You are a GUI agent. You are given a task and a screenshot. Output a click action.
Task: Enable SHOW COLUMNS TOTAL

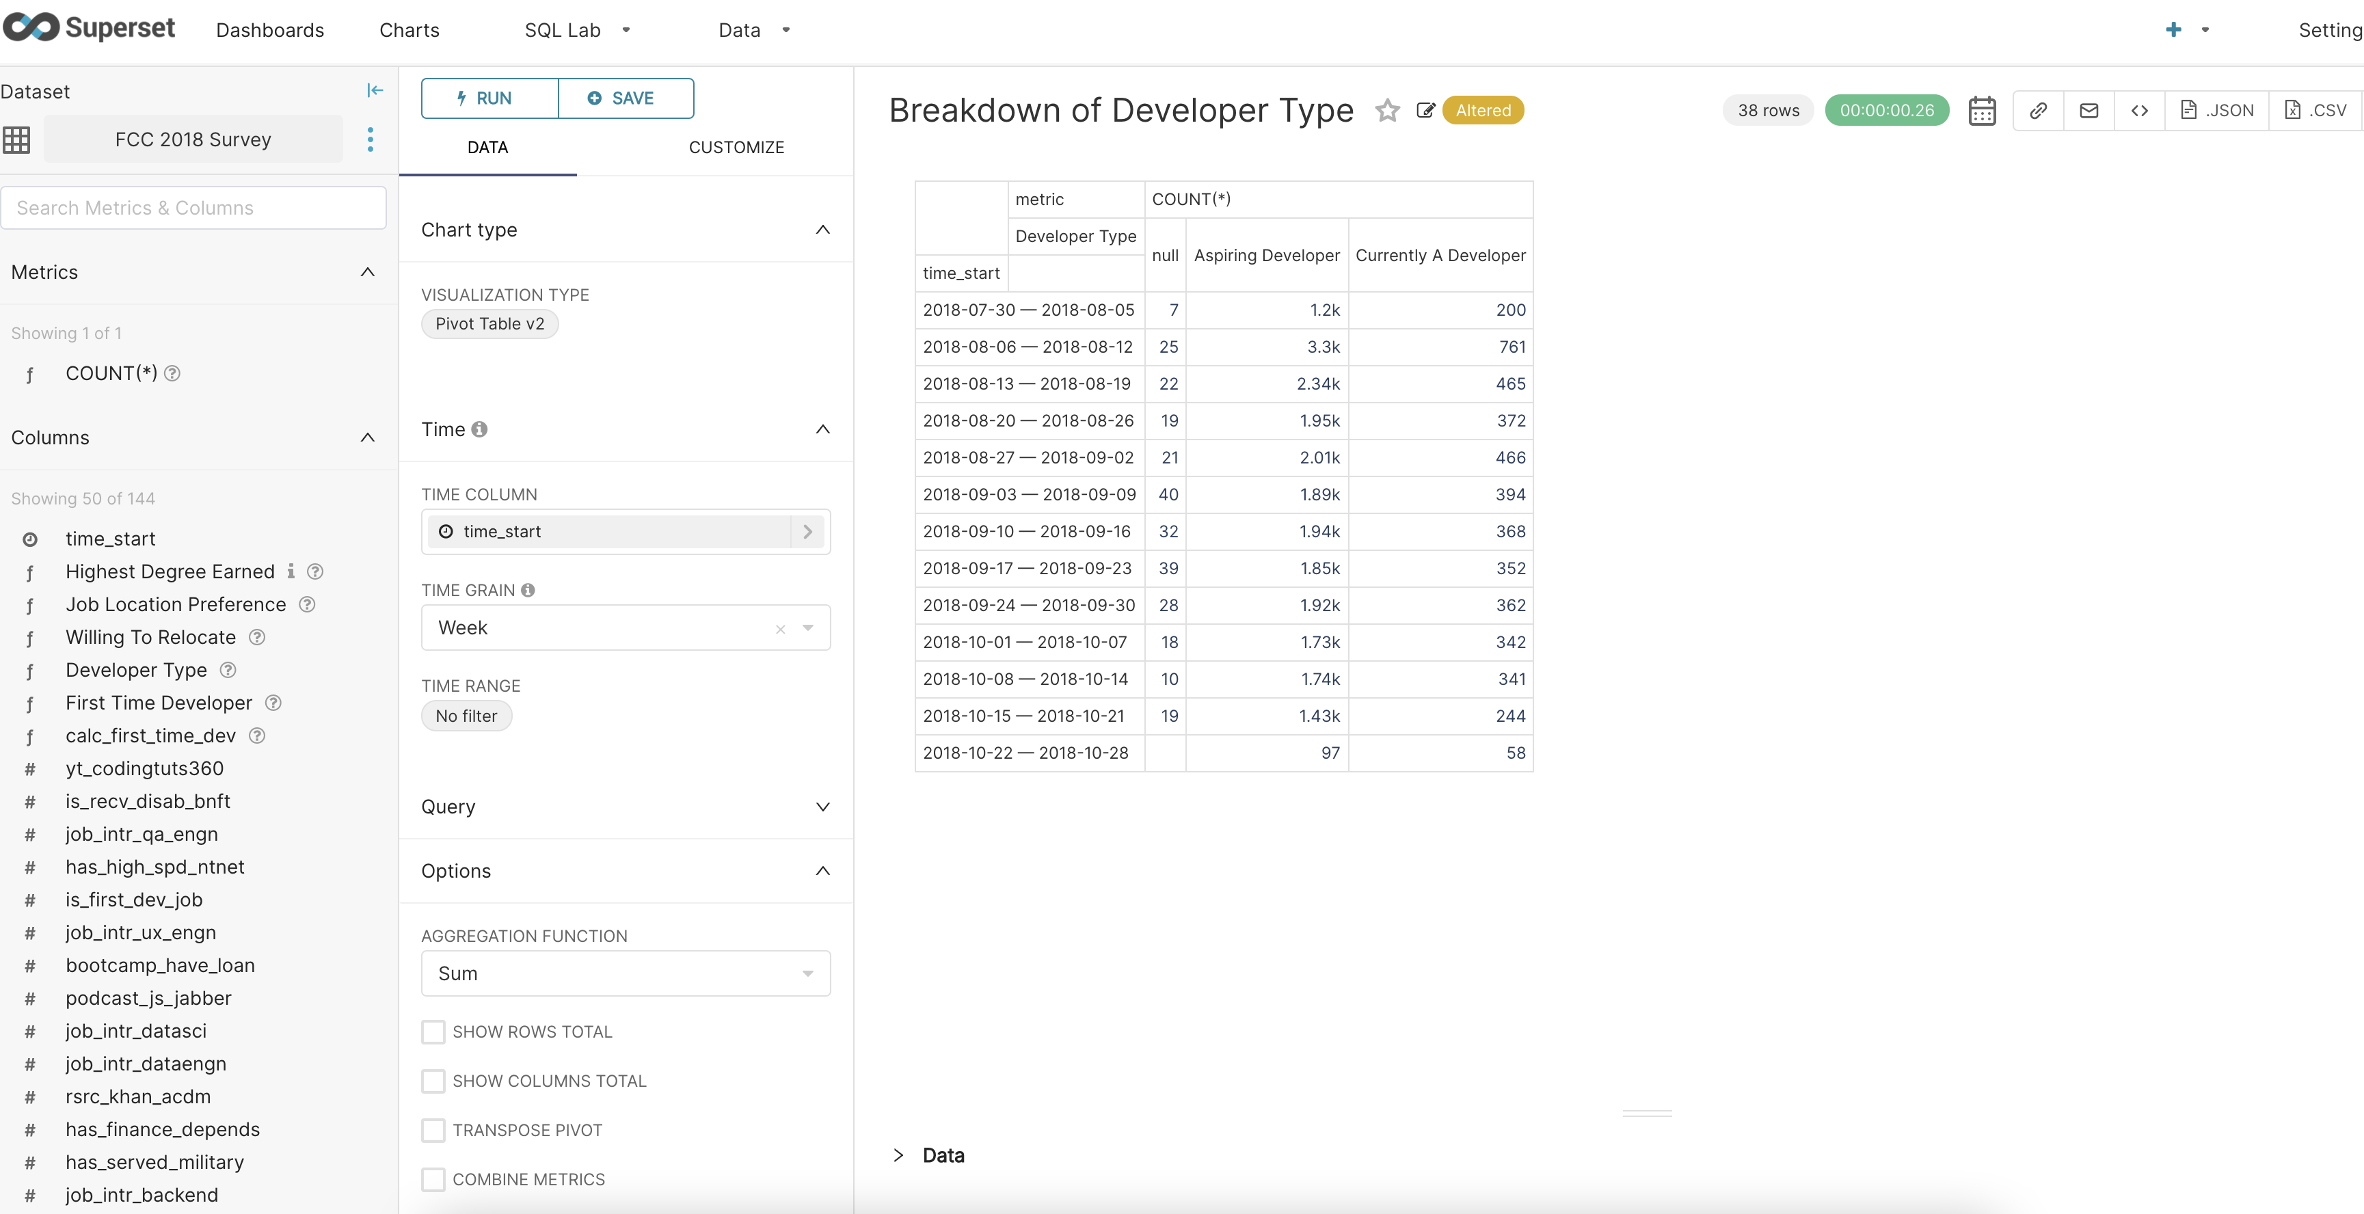[x=433, y=1081]
